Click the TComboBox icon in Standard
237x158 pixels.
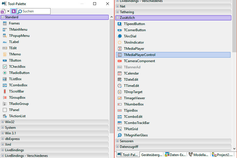coord(5,85)
